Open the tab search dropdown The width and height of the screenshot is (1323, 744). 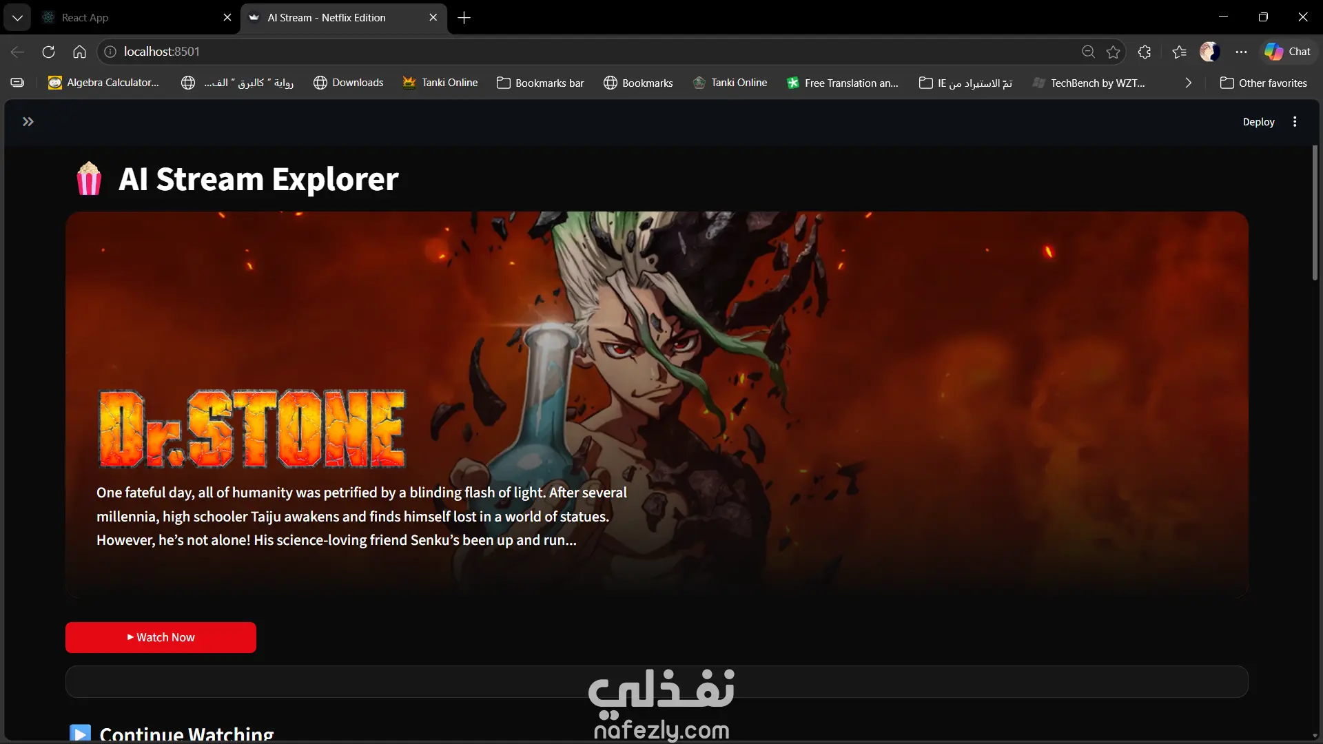point(17,18)
